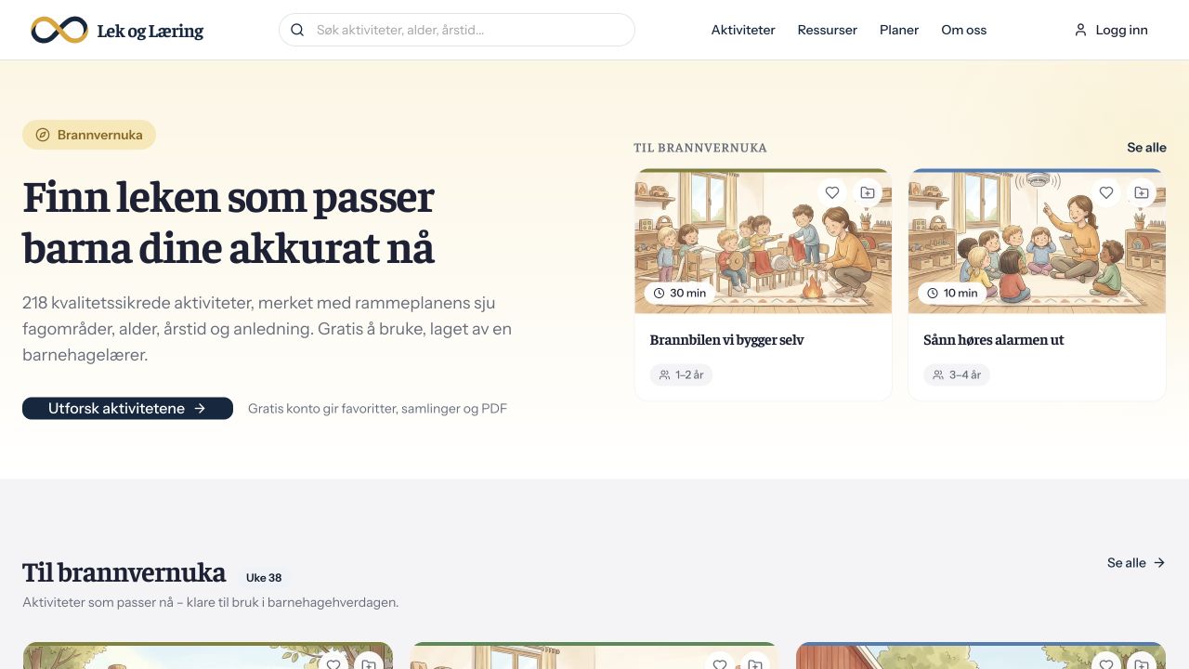Click the "Til brannvernuka" heading beside Uke 38
This screenshot has width=1189, height=669.
124,572
